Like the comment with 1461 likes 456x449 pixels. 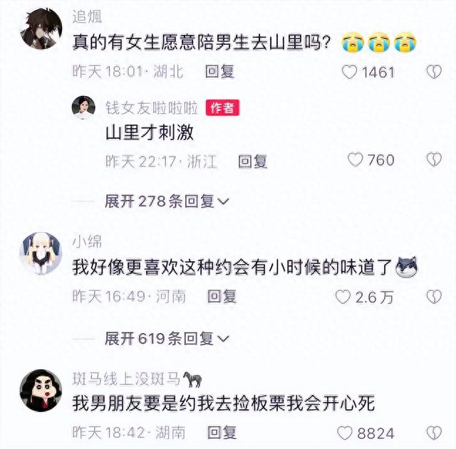pyautogui.click(x=349, y=72)
